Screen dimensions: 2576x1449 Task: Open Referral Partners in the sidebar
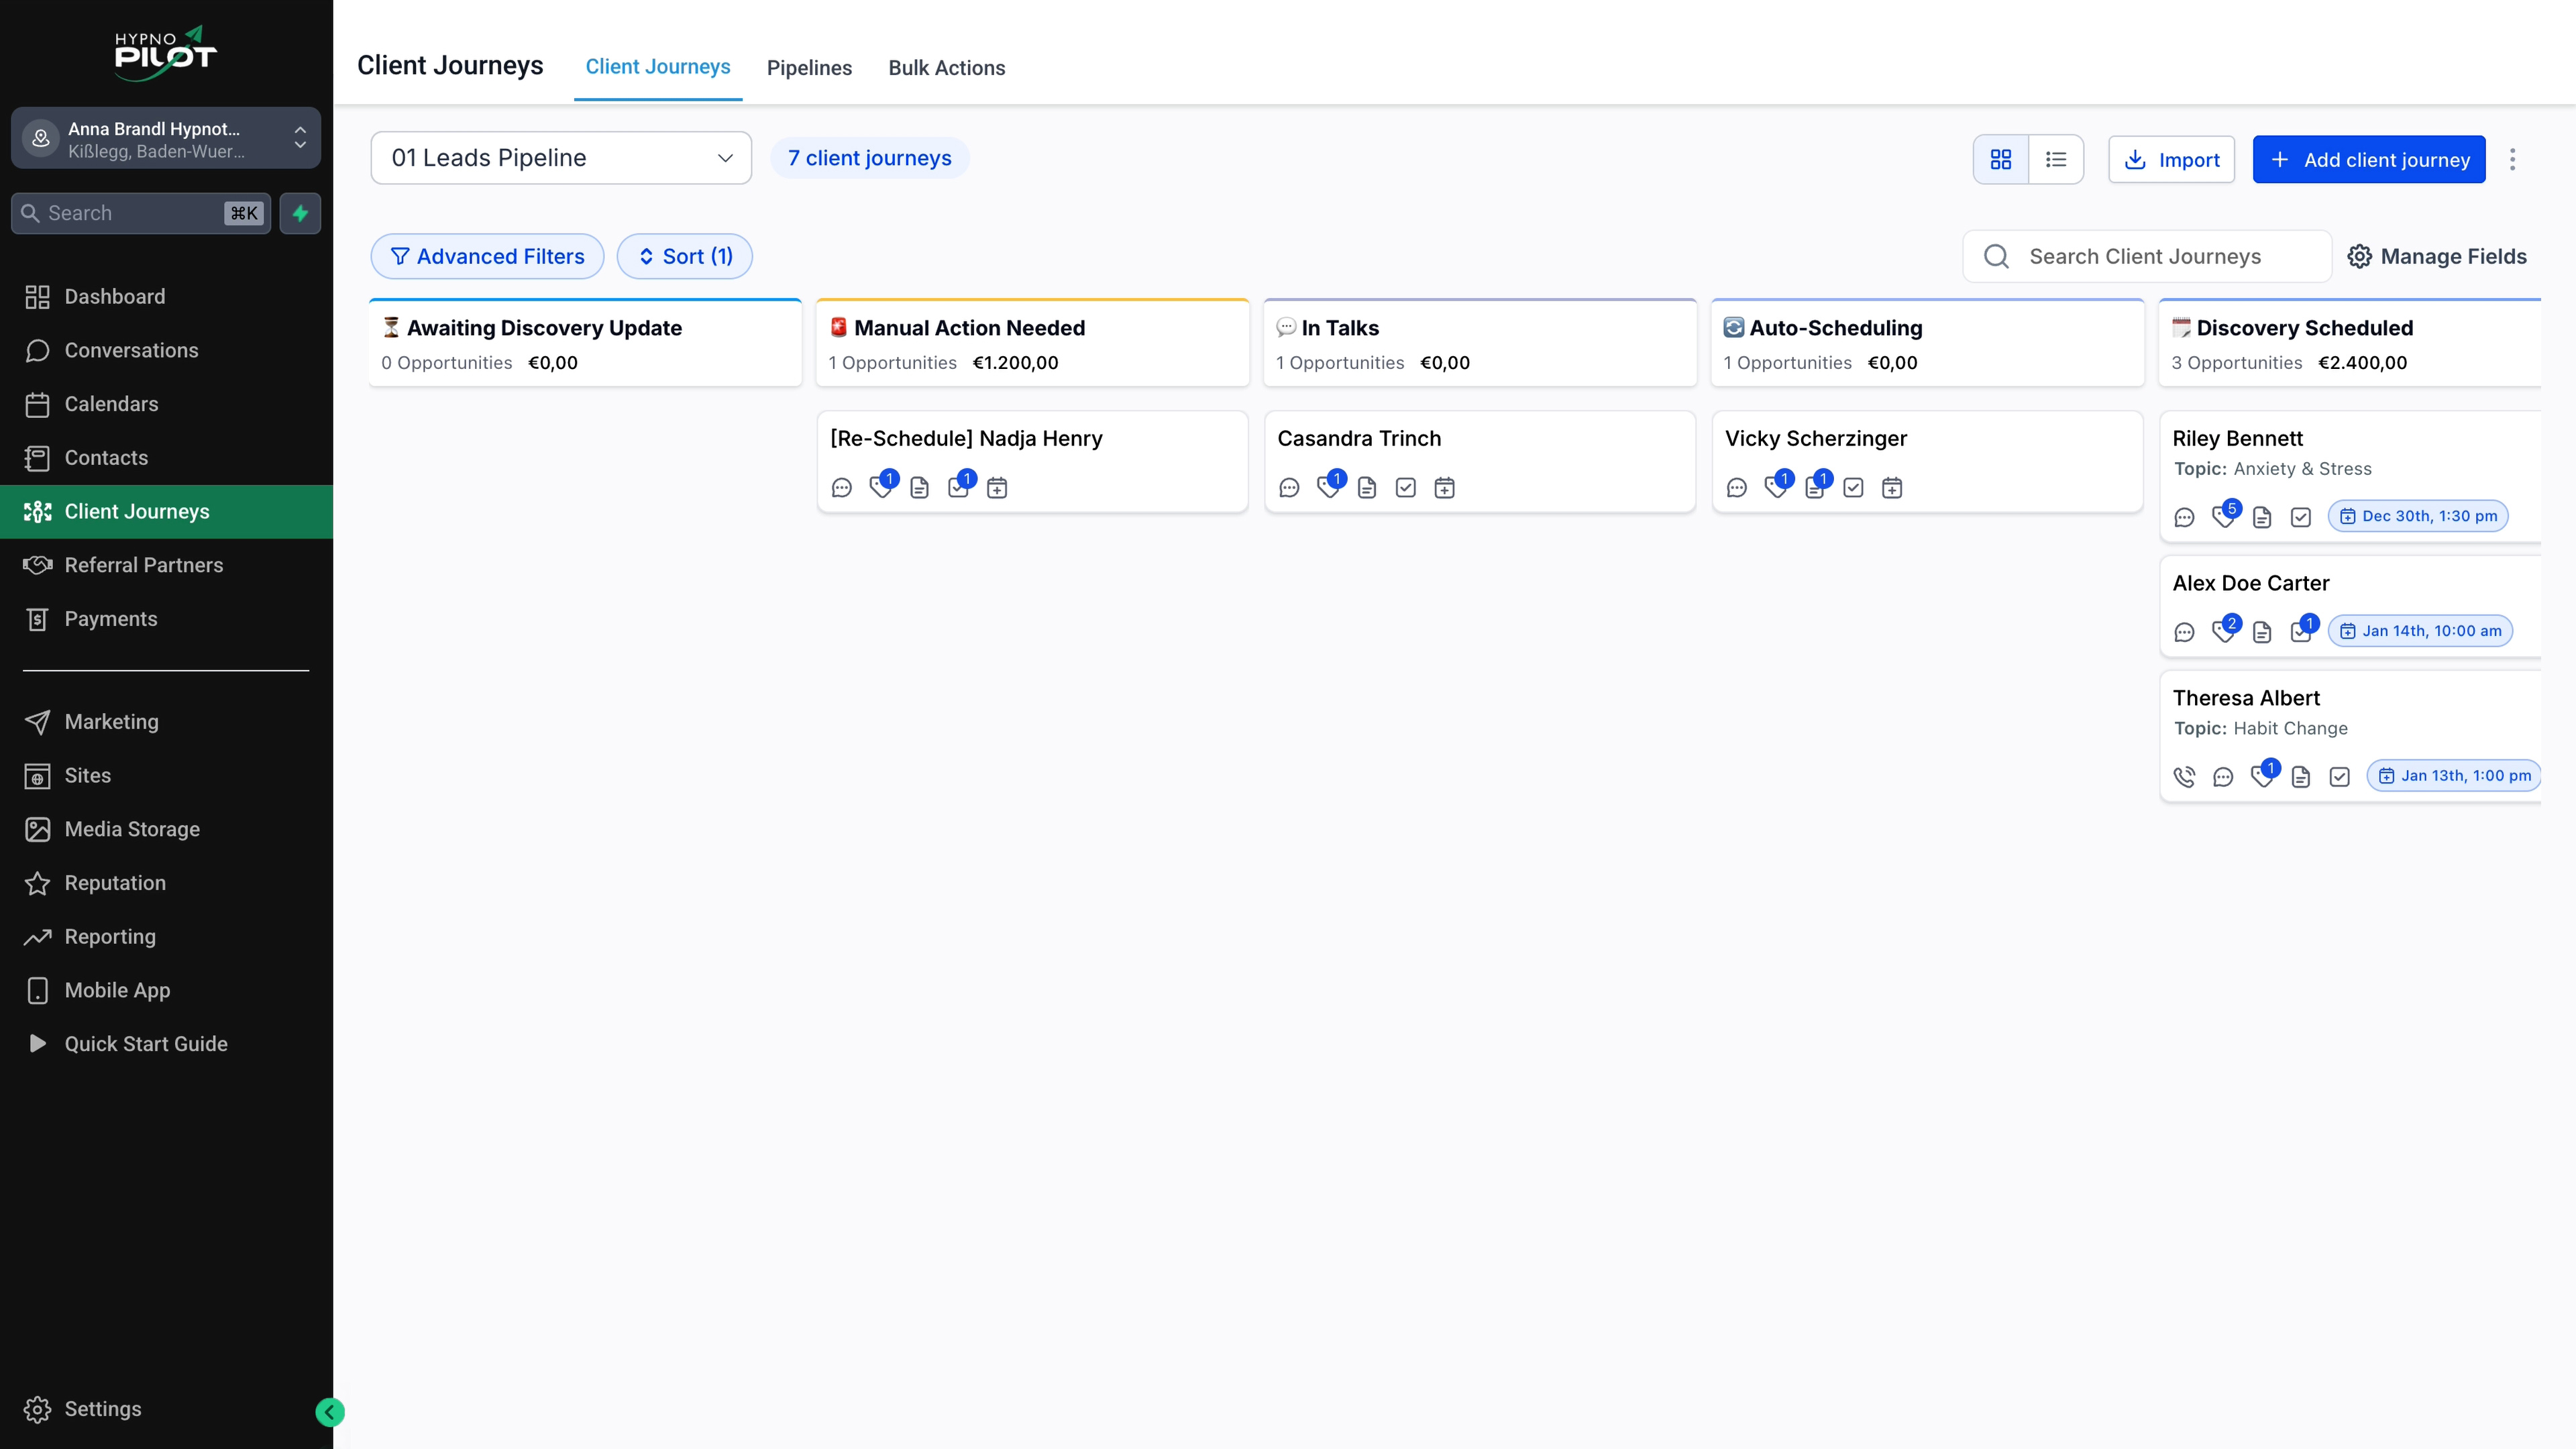pos(144,565)
